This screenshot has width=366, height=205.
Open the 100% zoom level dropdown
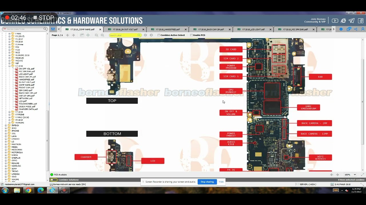[350, 175]
